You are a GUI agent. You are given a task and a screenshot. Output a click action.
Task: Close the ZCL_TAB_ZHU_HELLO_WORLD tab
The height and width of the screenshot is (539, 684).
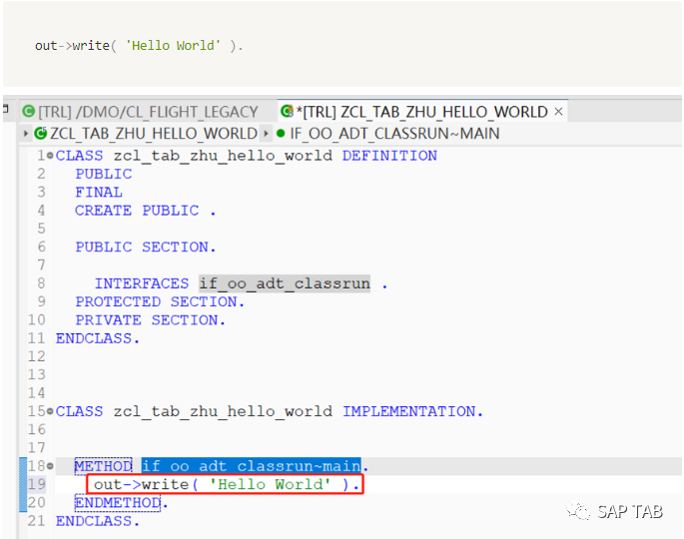tap(558, 112)
